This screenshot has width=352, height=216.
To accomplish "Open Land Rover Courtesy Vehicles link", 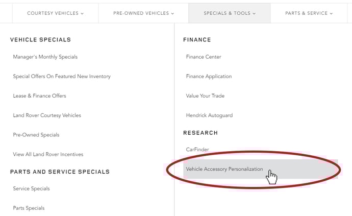I will coord(47,115).
